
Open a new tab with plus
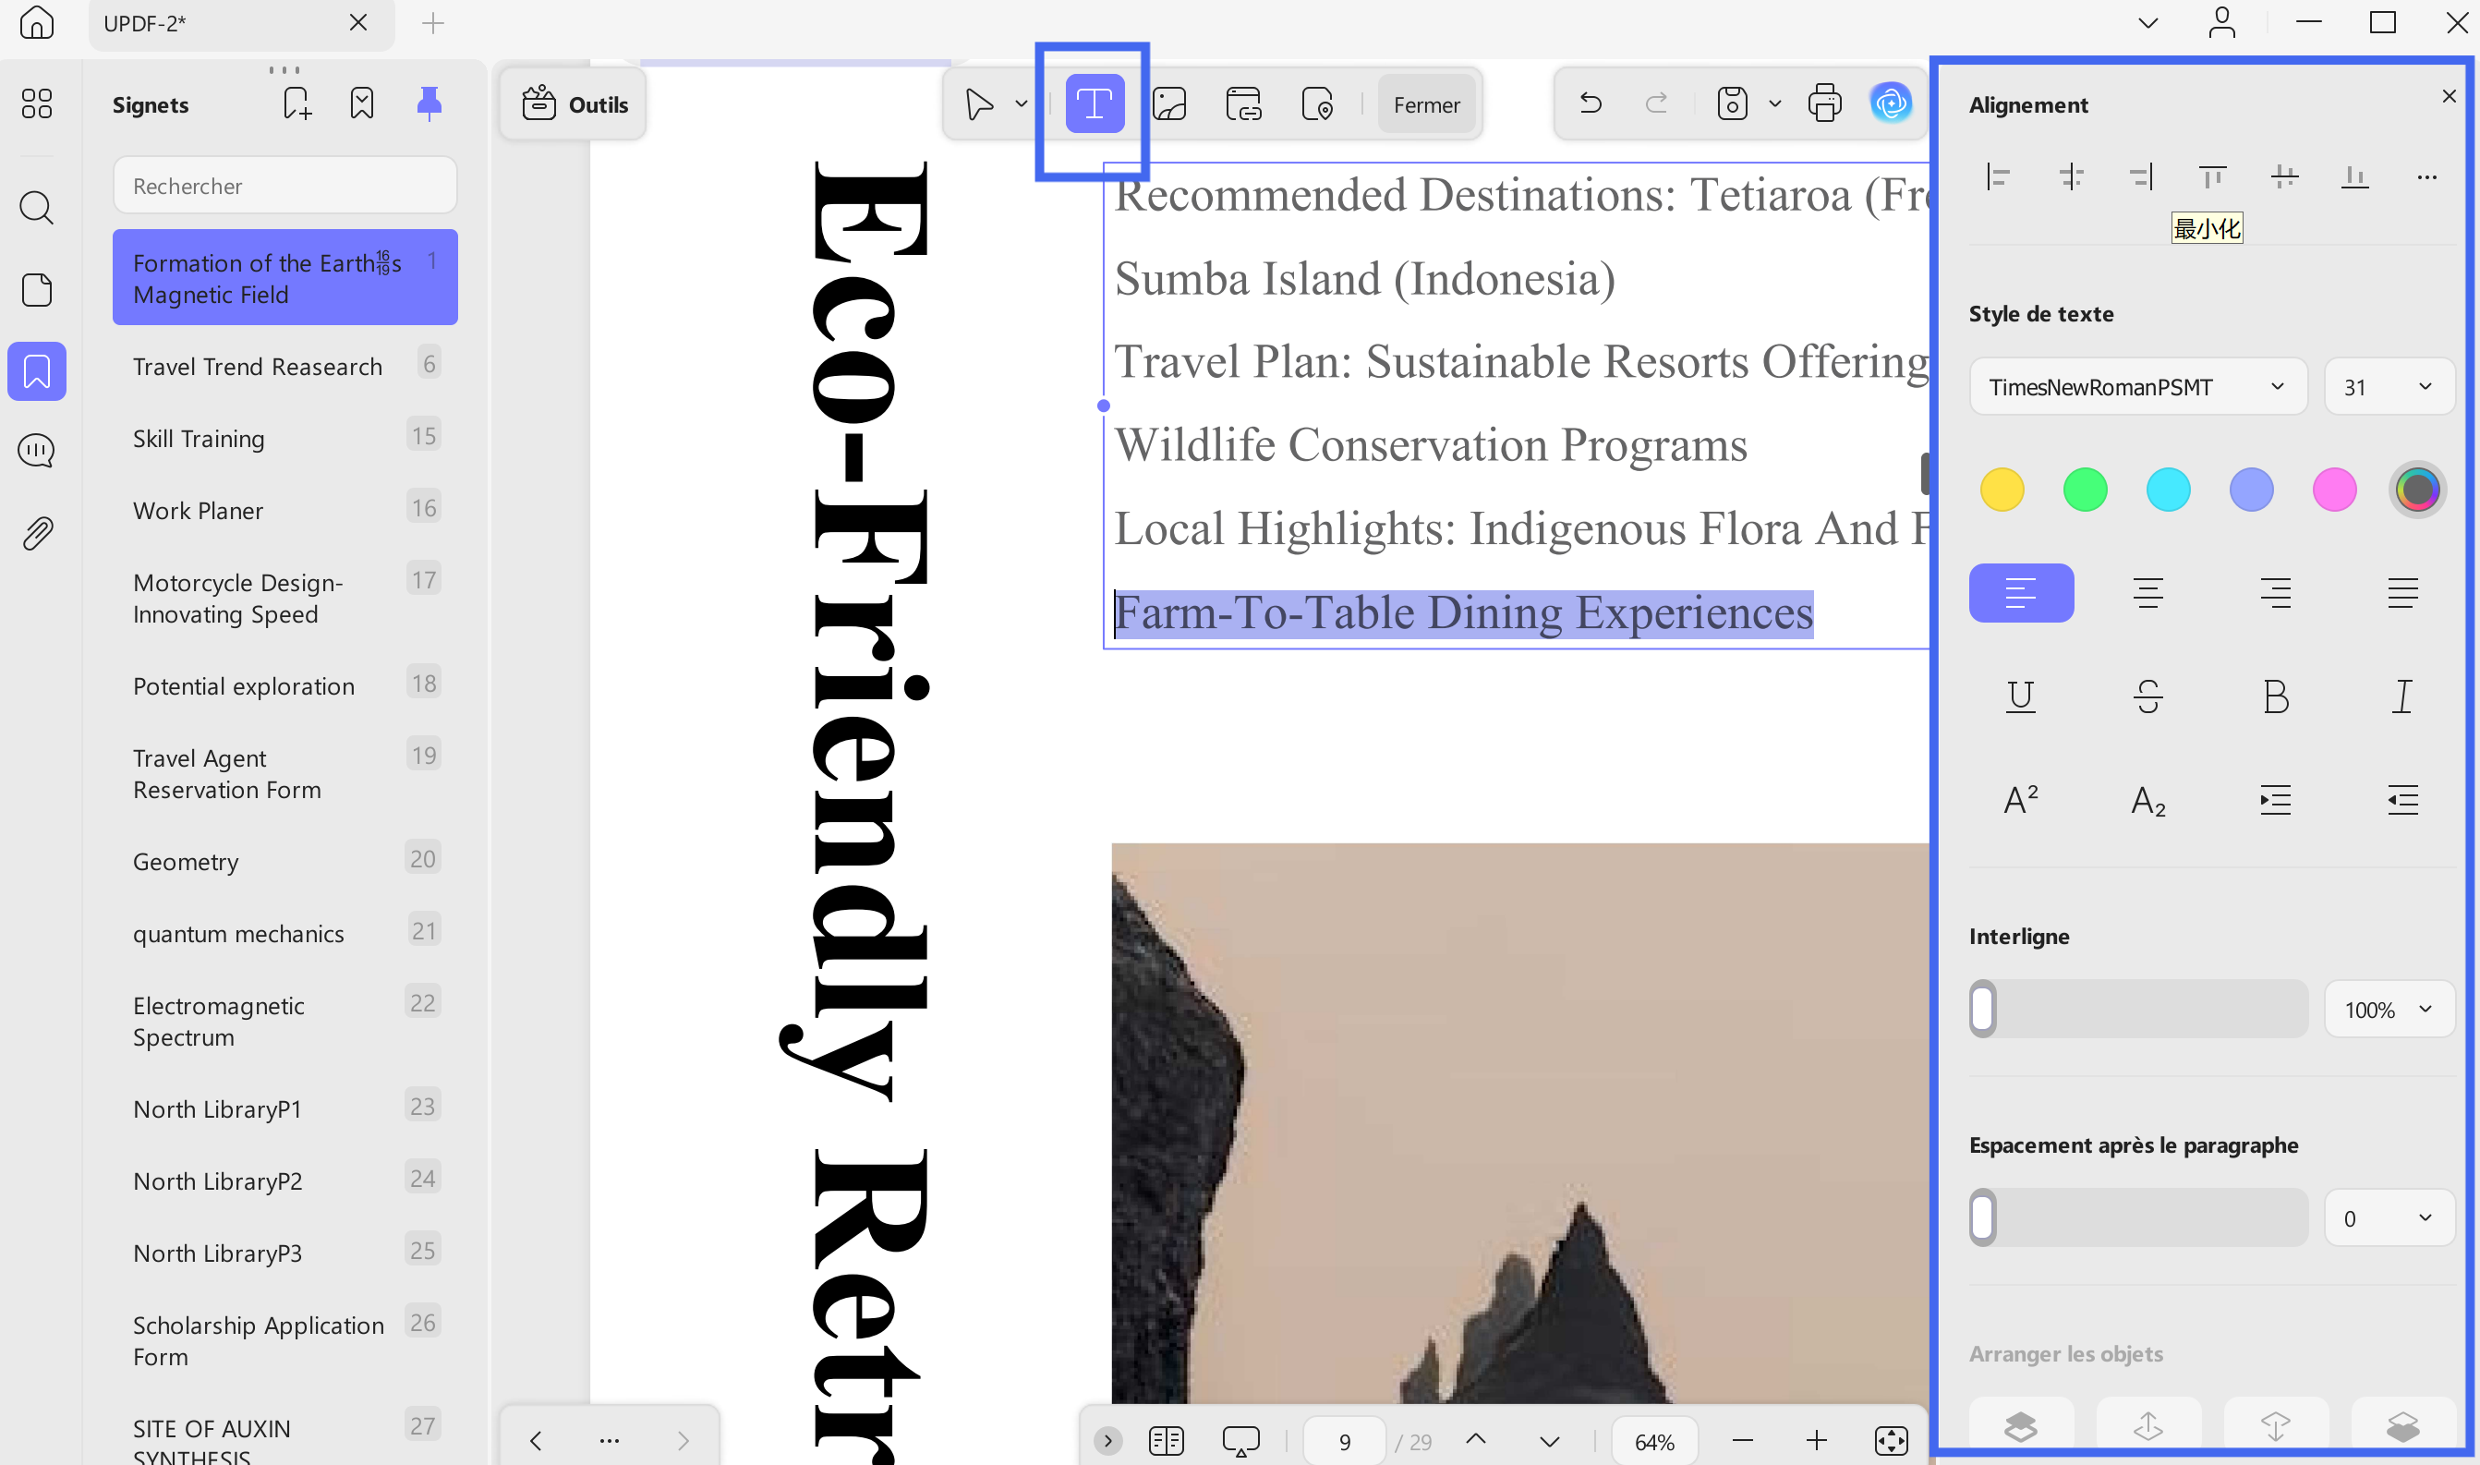(432, 23)
